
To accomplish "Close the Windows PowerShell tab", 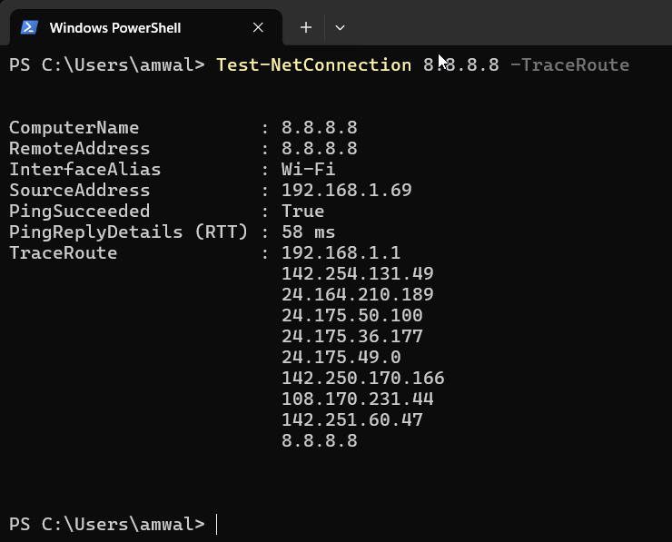I will (258, 27).
